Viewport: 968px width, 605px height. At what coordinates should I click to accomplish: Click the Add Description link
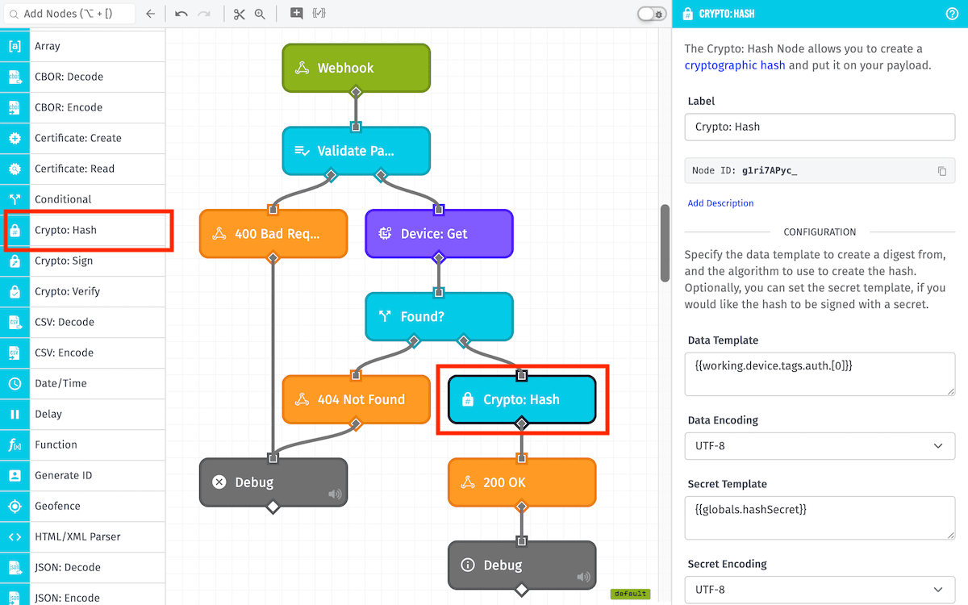[720, 203]
